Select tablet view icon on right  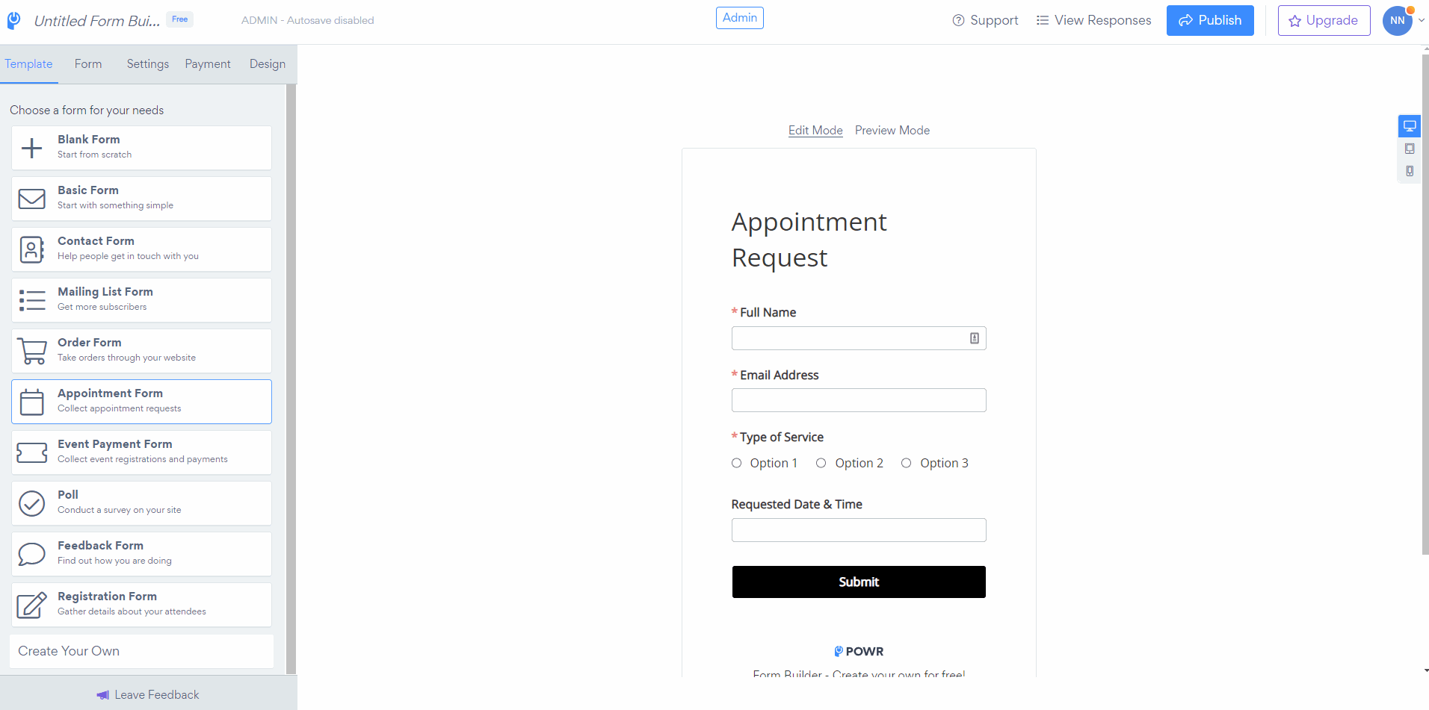tap(1410, 149)
